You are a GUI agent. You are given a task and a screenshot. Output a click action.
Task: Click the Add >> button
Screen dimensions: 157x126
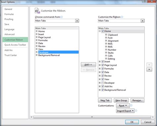coord(88,64)
